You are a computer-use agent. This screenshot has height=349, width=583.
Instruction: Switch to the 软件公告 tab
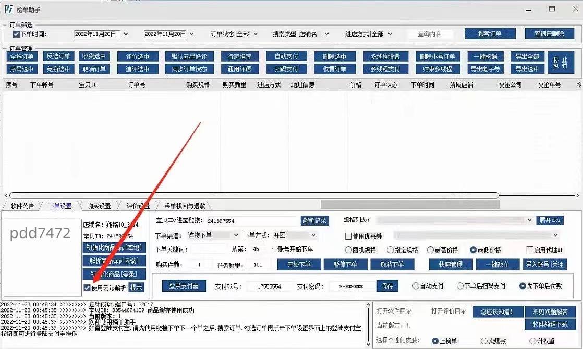22,206
